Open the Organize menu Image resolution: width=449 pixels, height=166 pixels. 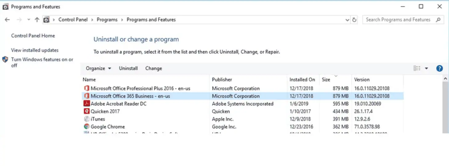point(99,68)
